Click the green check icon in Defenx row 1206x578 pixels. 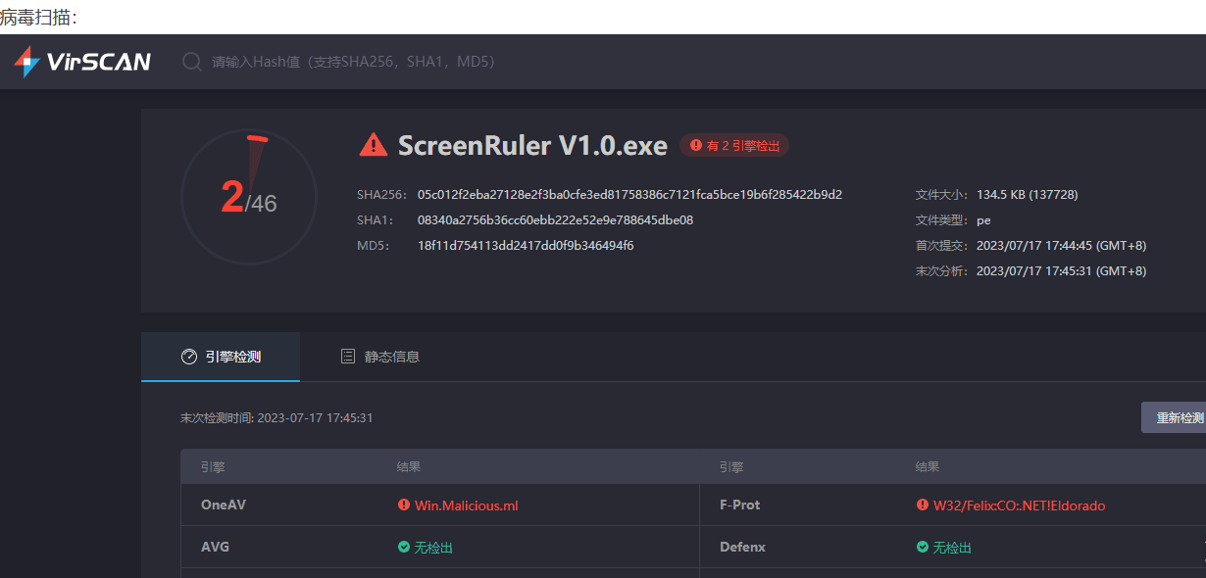tap(923, 548)
